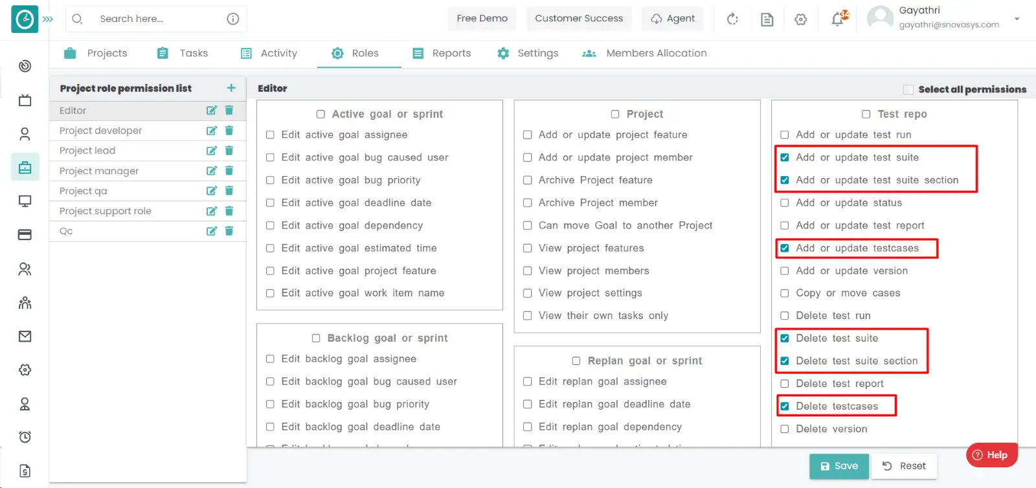Image resolution: width=1036 pixels, height=488 pixels.
Task: Click the plus icon to add project role
Action: click(231, 88)
